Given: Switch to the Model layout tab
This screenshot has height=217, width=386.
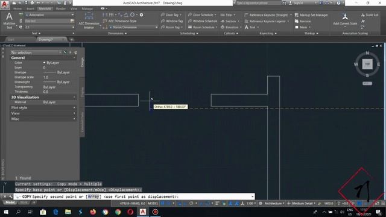Looking at the screenshot, I should click(10, 203).
